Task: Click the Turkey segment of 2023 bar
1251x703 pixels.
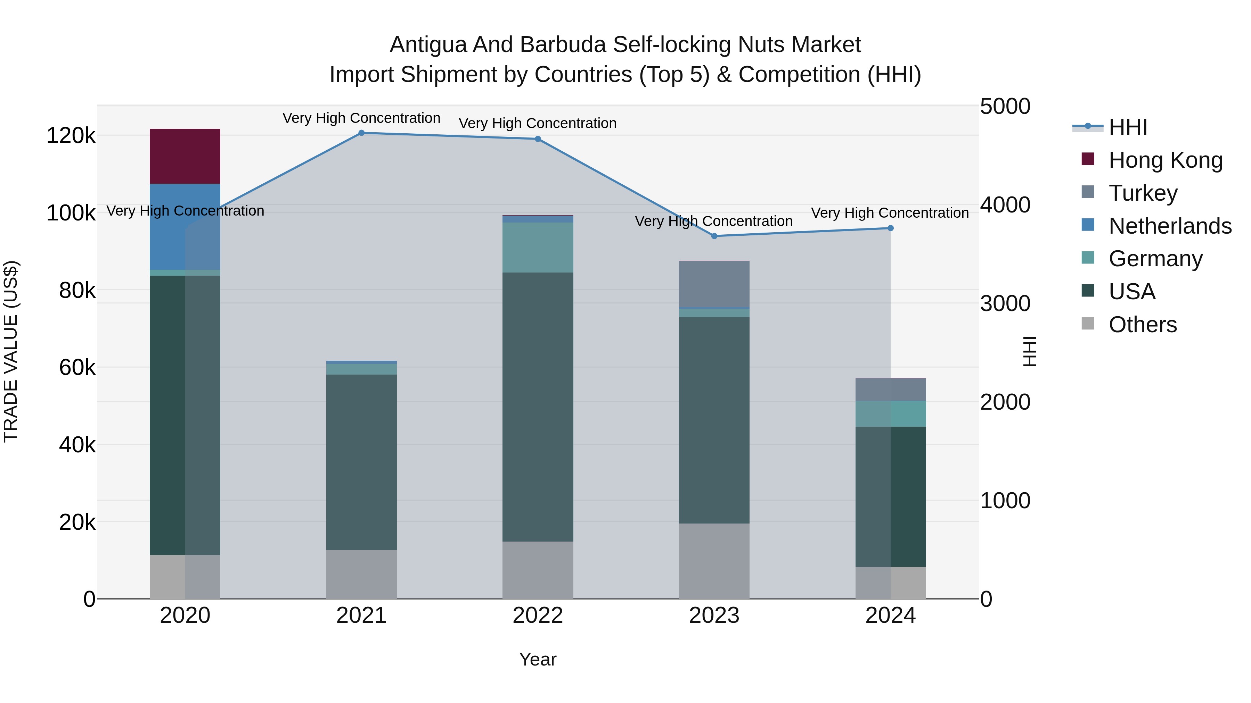Action: coord(714,284)
